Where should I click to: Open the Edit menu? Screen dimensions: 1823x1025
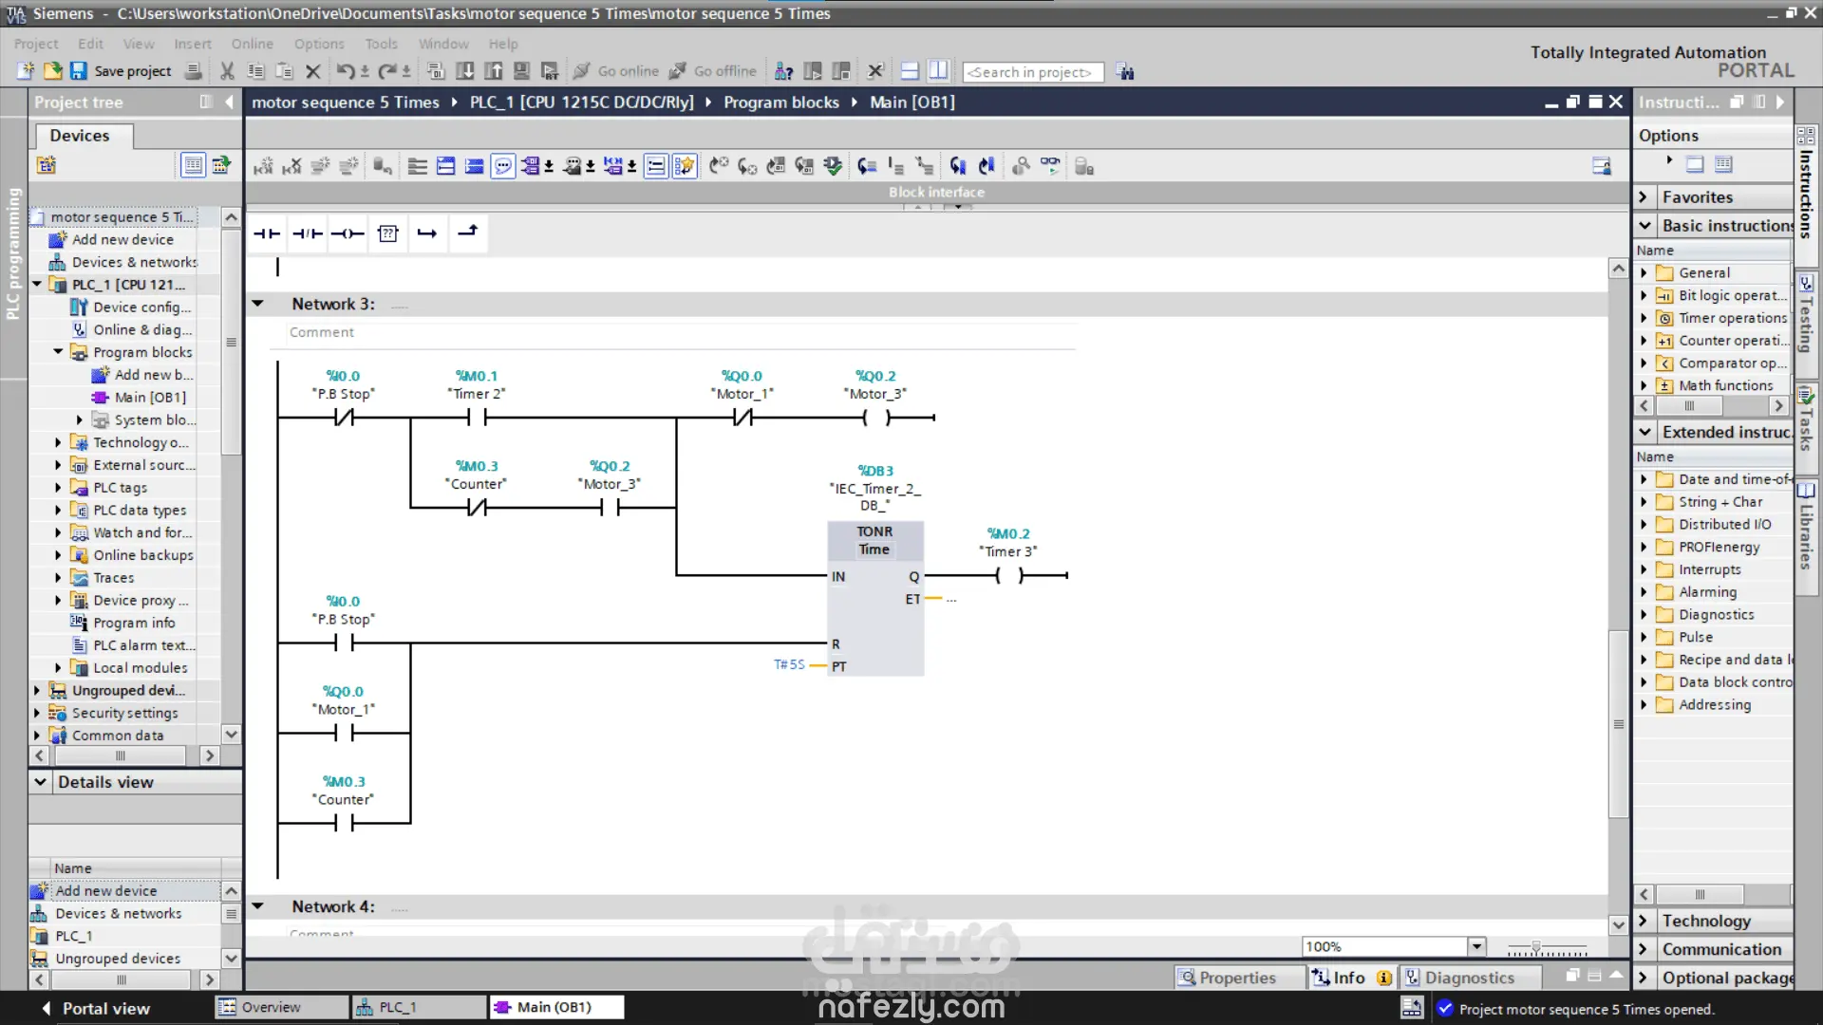click(90, 44)
